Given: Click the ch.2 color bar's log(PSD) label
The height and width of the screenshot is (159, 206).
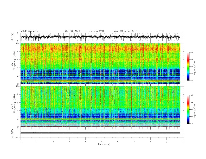Looking at the screenshot, I should [195, 110].
